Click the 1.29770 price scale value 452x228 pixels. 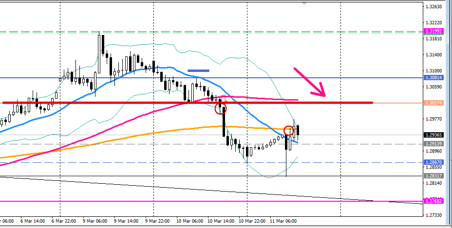434,119
